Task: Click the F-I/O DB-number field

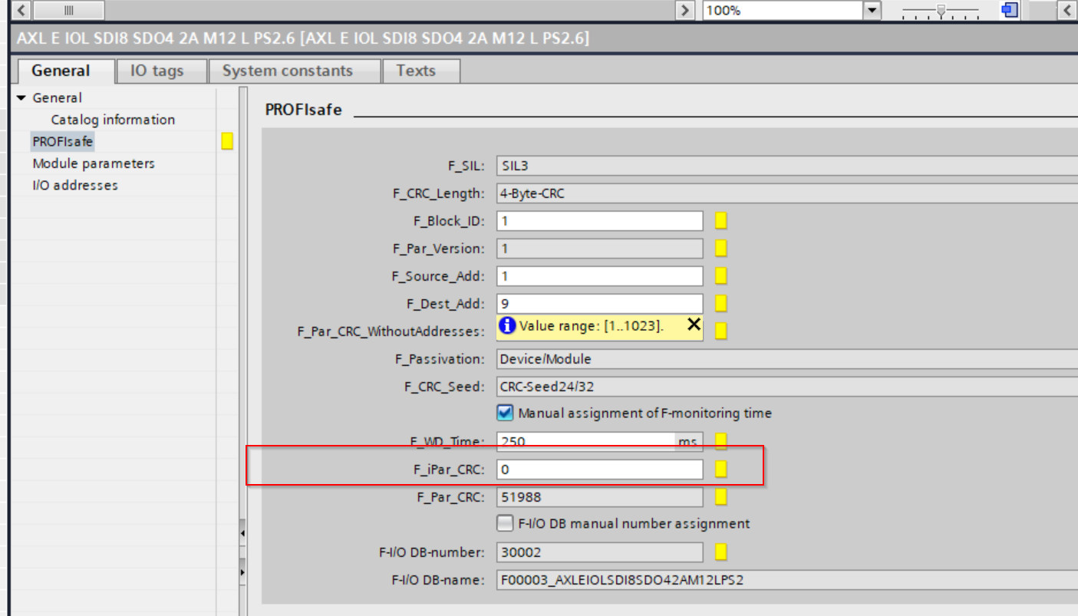Action: [599, 552]
